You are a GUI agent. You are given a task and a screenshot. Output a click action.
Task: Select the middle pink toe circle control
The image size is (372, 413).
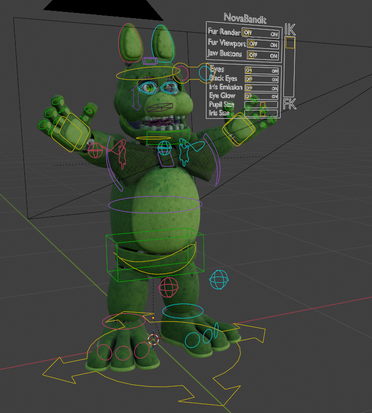pos(123,353)
